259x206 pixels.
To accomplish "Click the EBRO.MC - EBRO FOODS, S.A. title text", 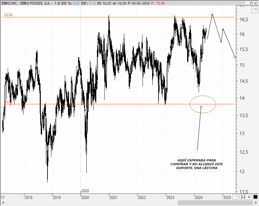I will point(26,3).
